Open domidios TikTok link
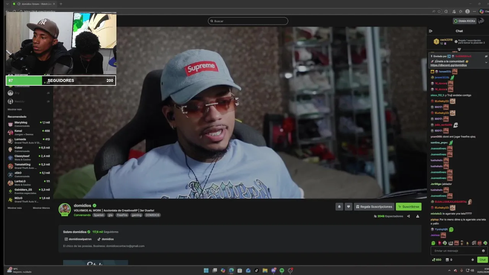Viewport: 489px width, 275px height. (x=105, y=239)
